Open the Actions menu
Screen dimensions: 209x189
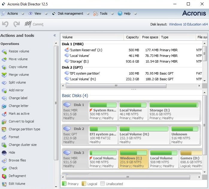[13, 13]
